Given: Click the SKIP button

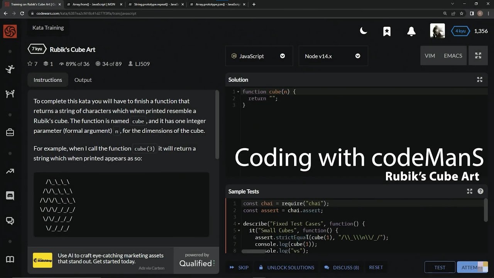Looking at the screenshot, I should tap(239, 267).
